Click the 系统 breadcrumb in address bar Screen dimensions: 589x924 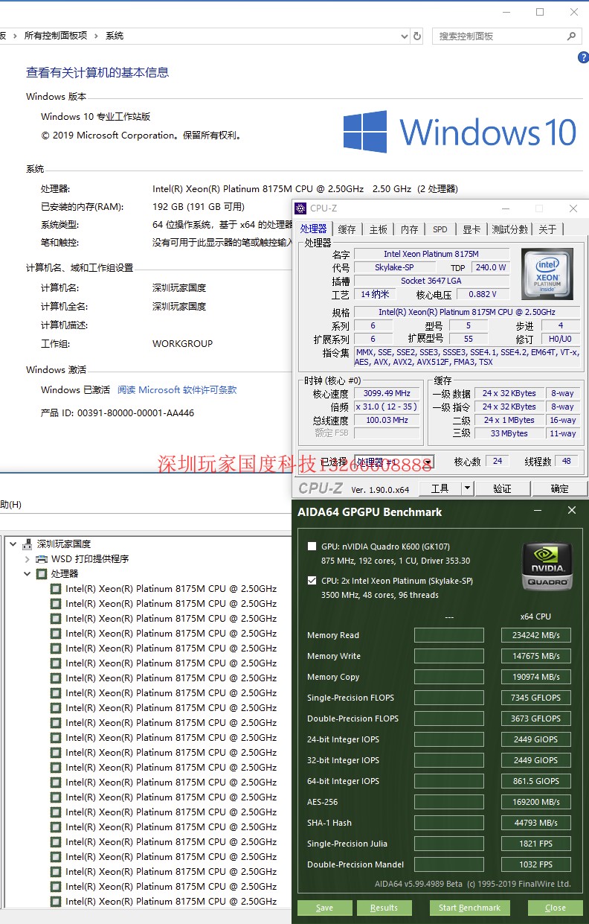tap(115, 36)
